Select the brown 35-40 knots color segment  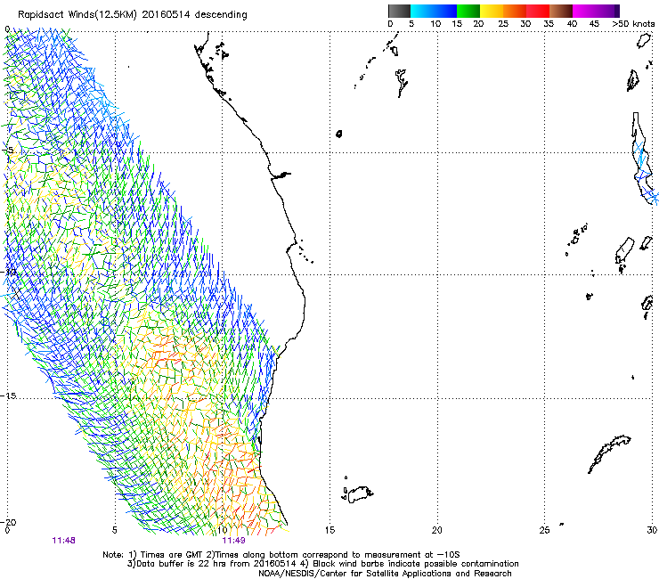tap(561, 11)
